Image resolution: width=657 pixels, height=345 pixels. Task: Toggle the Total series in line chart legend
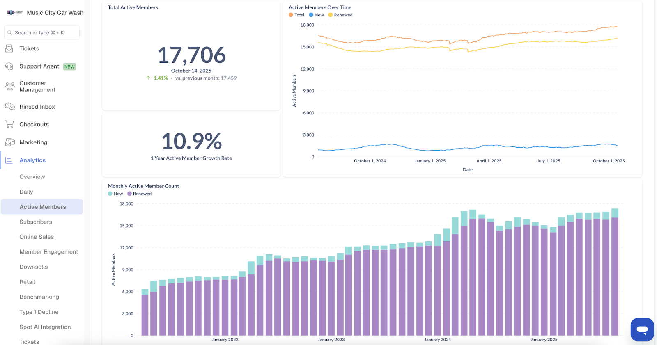(296, 15)
